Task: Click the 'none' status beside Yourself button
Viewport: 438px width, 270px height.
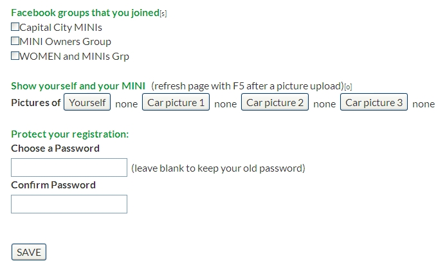Action: 126,104
